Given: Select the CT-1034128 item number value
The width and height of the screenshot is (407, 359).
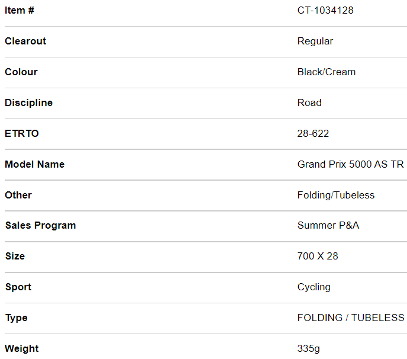Looking at the screenshot, I should click(x=325, y=10).
